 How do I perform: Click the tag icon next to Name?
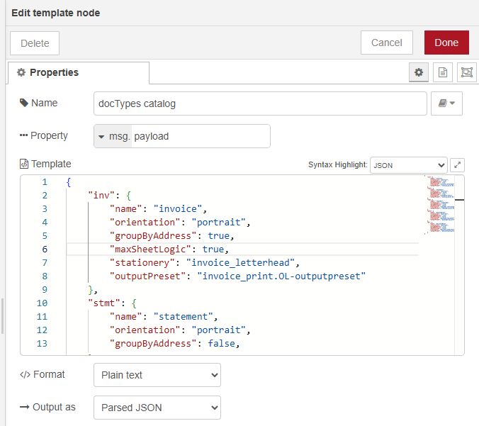tap(24, 103)
